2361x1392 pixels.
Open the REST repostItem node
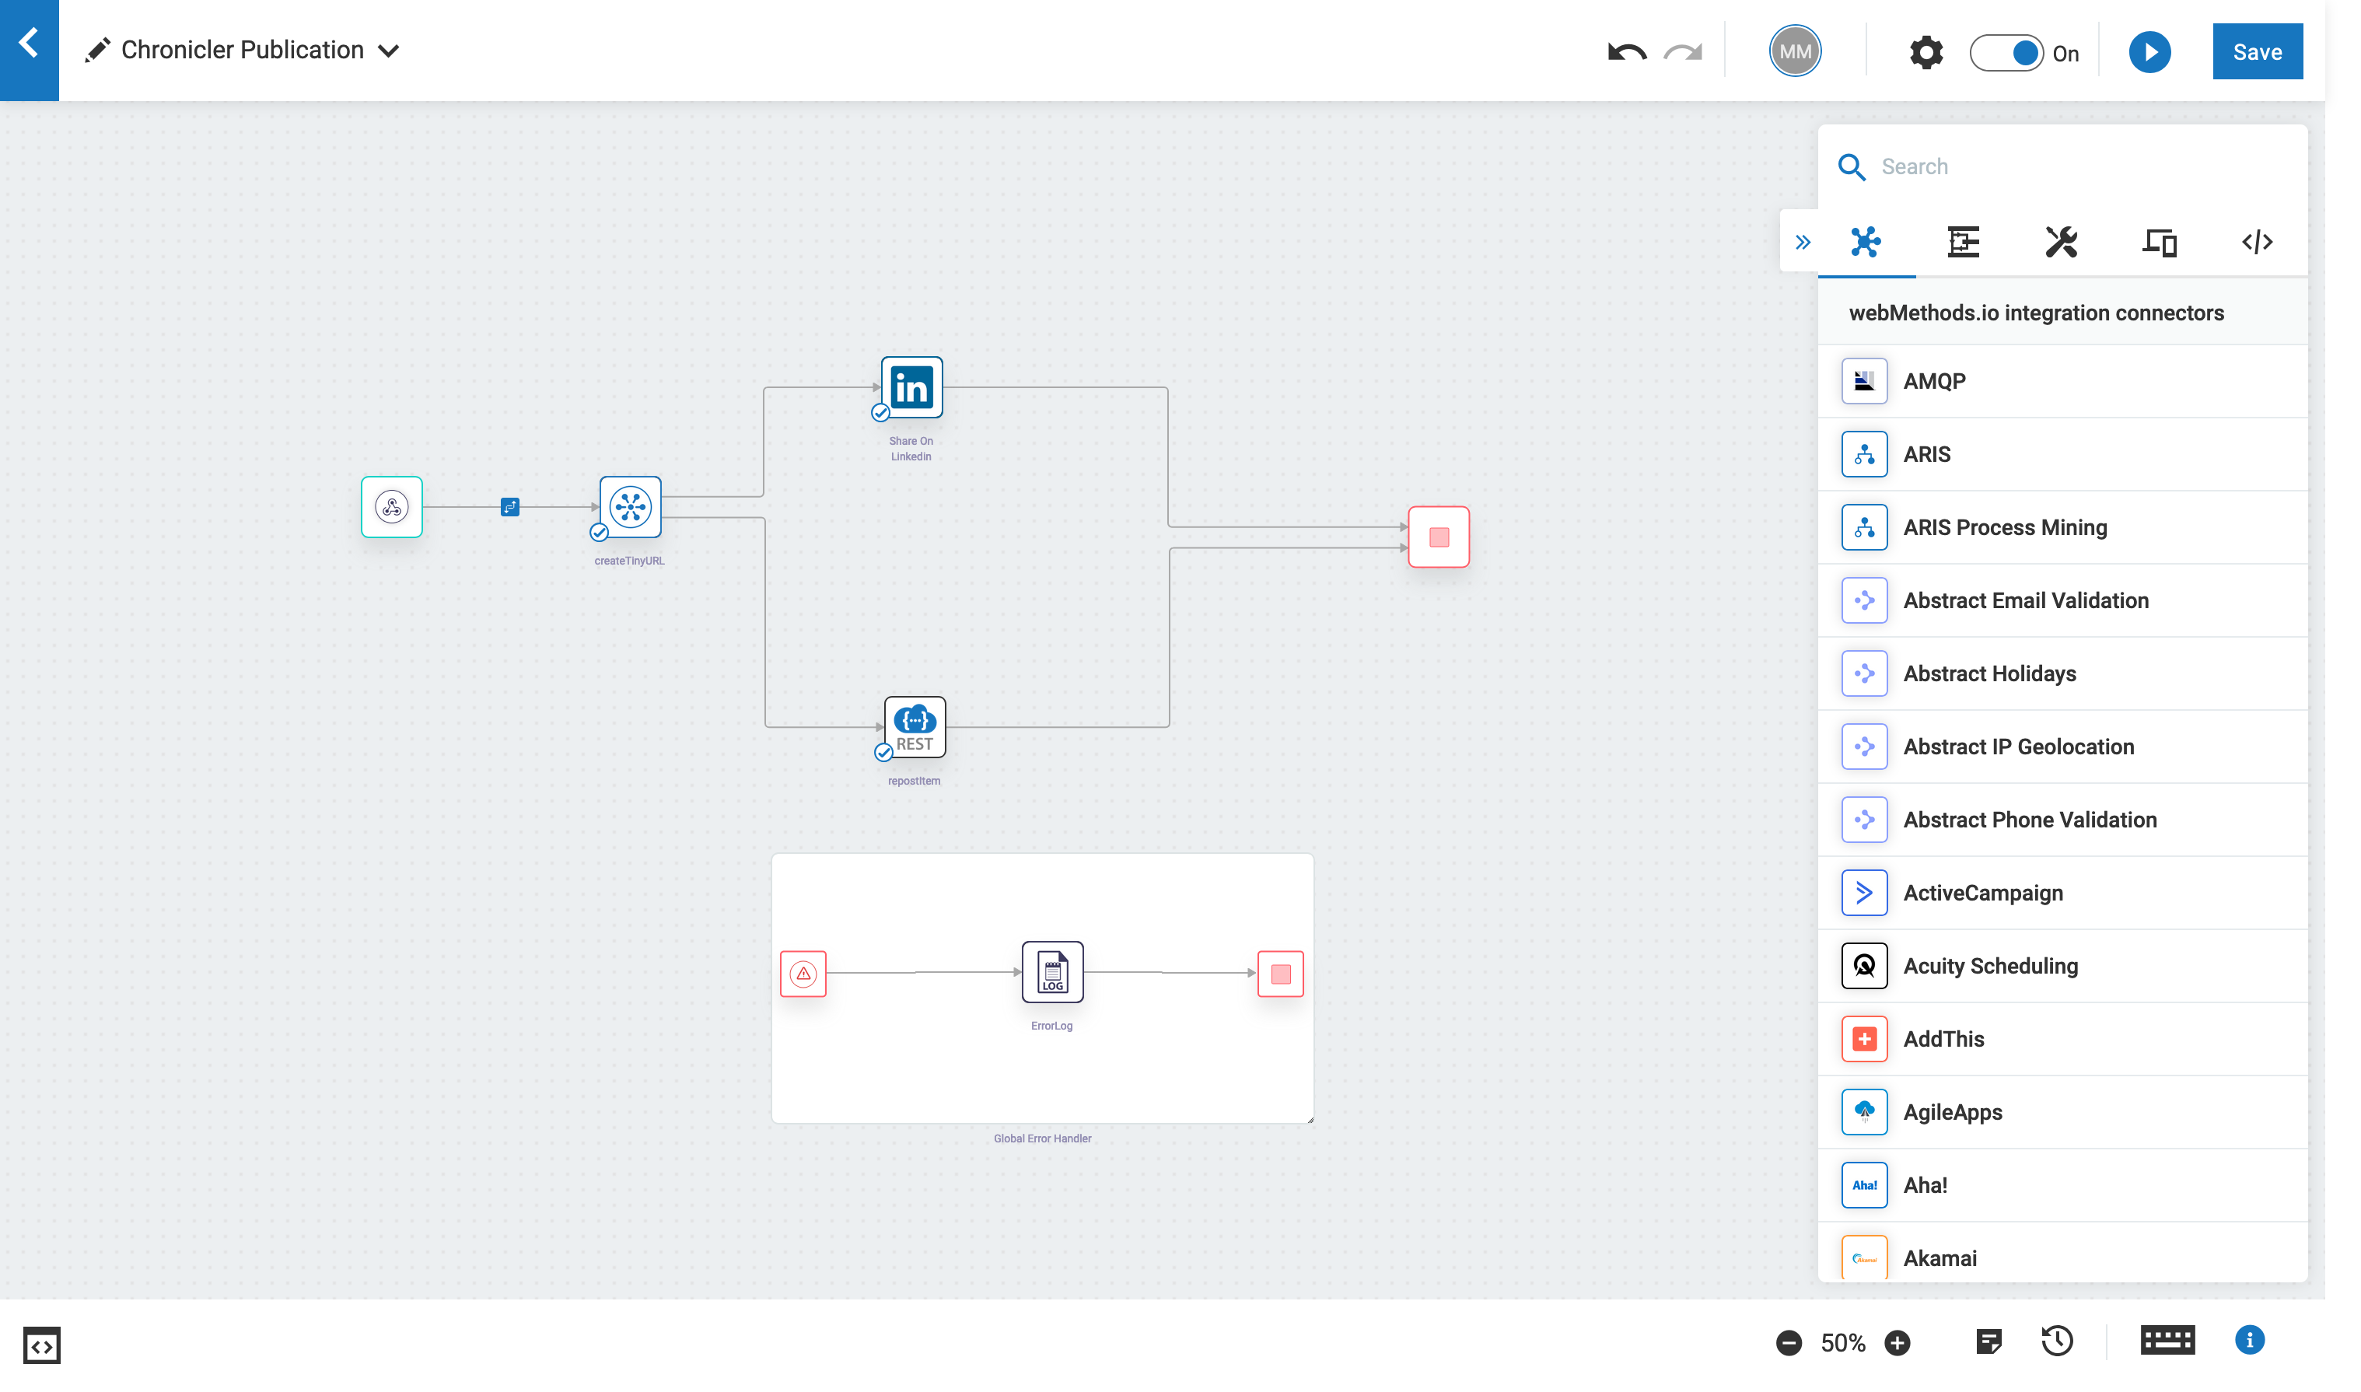915,727
